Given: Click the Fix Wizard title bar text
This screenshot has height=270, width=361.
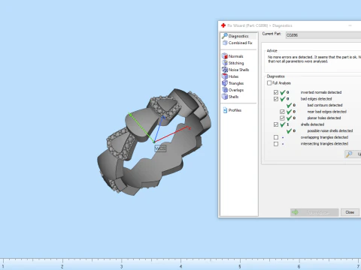Looking at the screenshot, I should click(259, 25).
